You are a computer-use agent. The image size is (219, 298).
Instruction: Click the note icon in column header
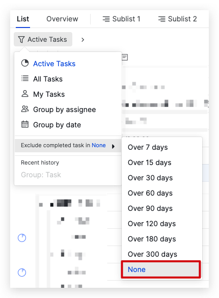coord(125,57)
